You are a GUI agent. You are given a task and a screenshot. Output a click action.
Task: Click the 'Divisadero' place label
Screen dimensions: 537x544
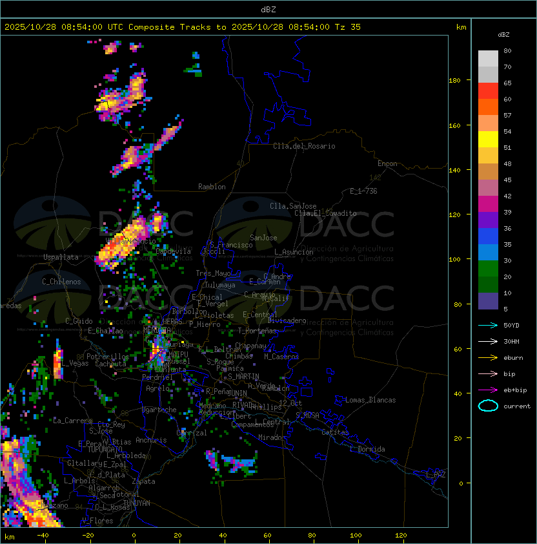click(287, 320)
